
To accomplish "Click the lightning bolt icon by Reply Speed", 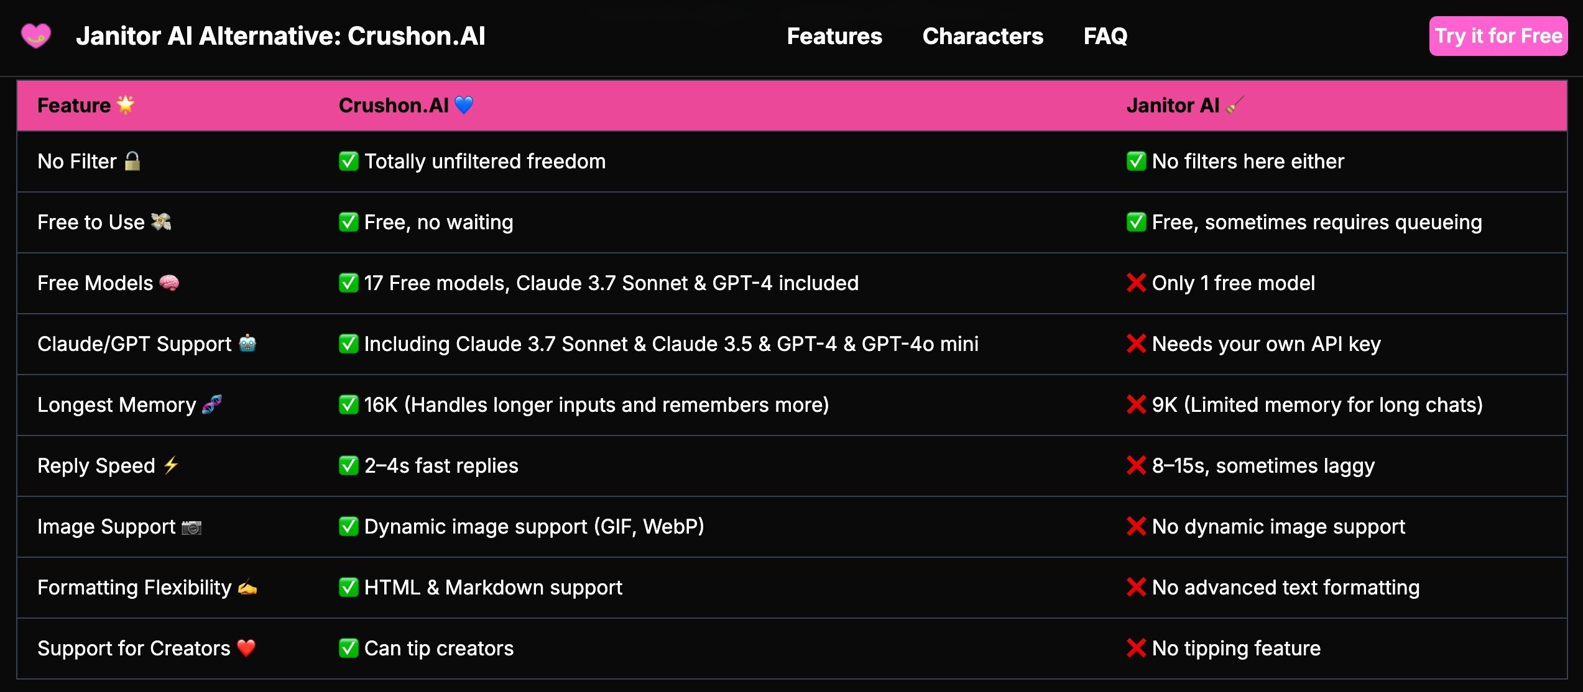I will click(171, 465).
